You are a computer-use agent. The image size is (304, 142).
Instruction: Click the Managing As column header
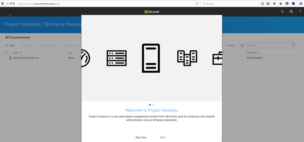click(x=253, y=53)
